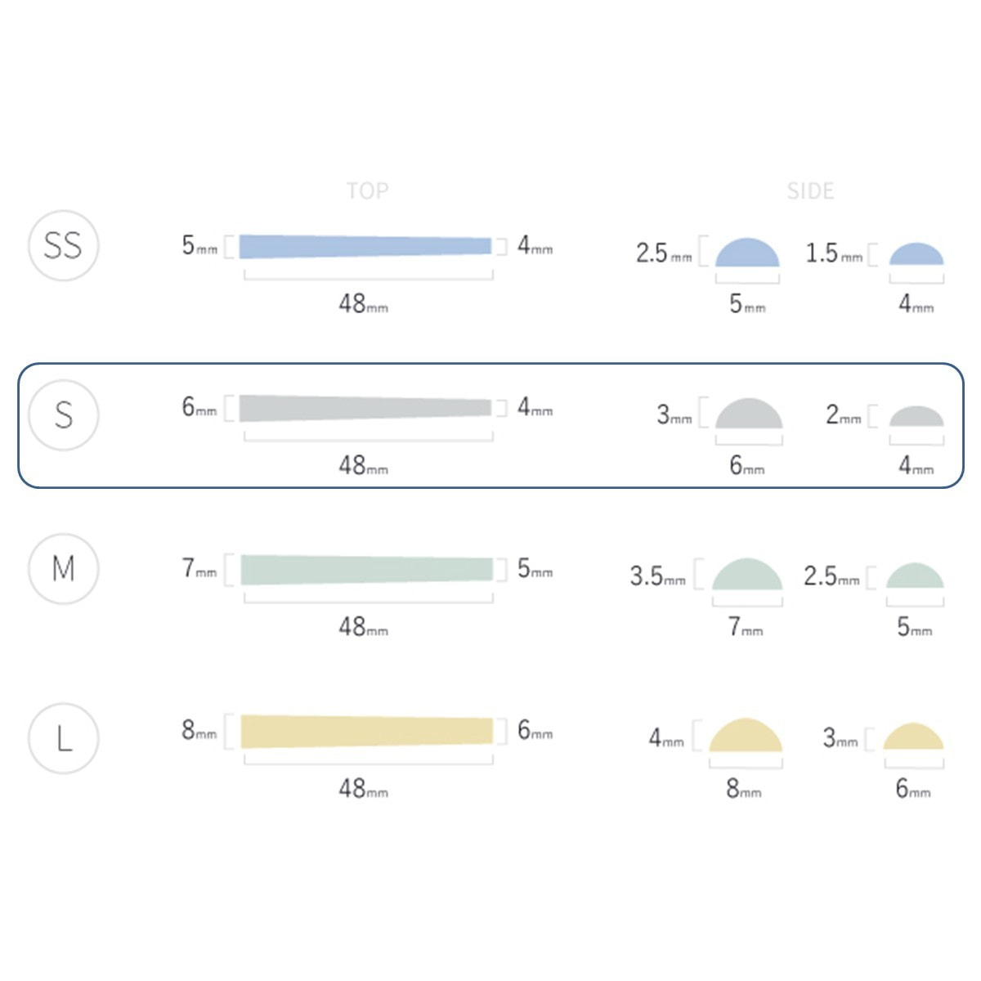Select the L size circle

click(x=64, y=738)
